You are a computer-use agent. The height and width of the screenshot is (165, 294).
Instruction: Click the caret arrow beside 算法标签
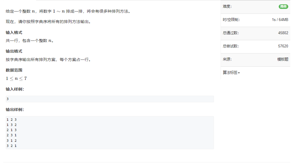[239, 73]
